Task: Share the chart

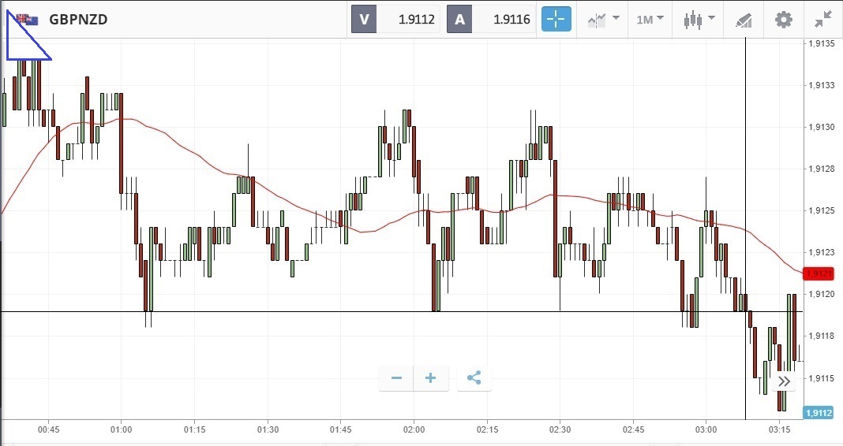Action: (x=474, y=378)
